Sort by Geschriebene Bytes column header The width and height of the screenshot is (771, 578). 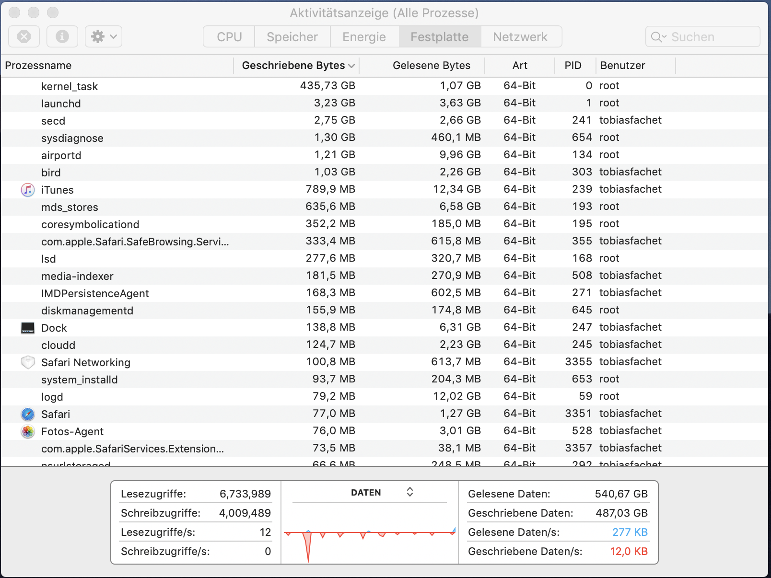pyautogui.click(x=297, y=66)
